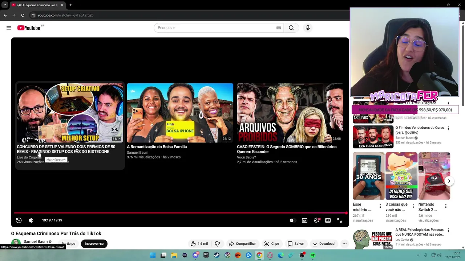Viewport: 465px width, 261px height.
Task: Open Steam from the taskbar
Action: pos(217,255)
